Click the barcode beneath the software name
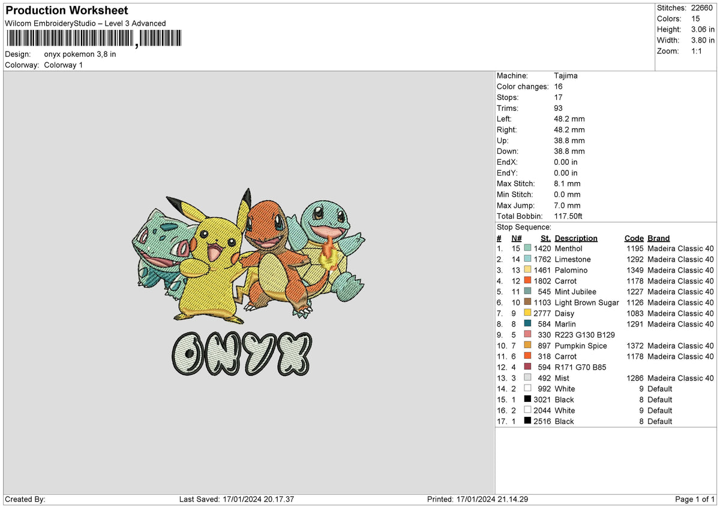 (x=94, y=39)
